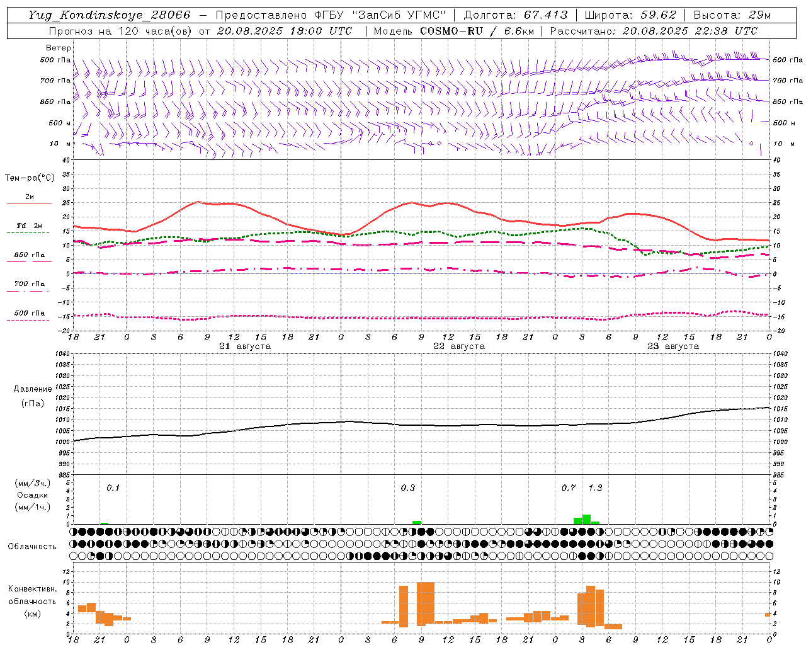Click the latitude value Широта: 59.62
Screen dimensions: 806x645
(x=630, y=15)
